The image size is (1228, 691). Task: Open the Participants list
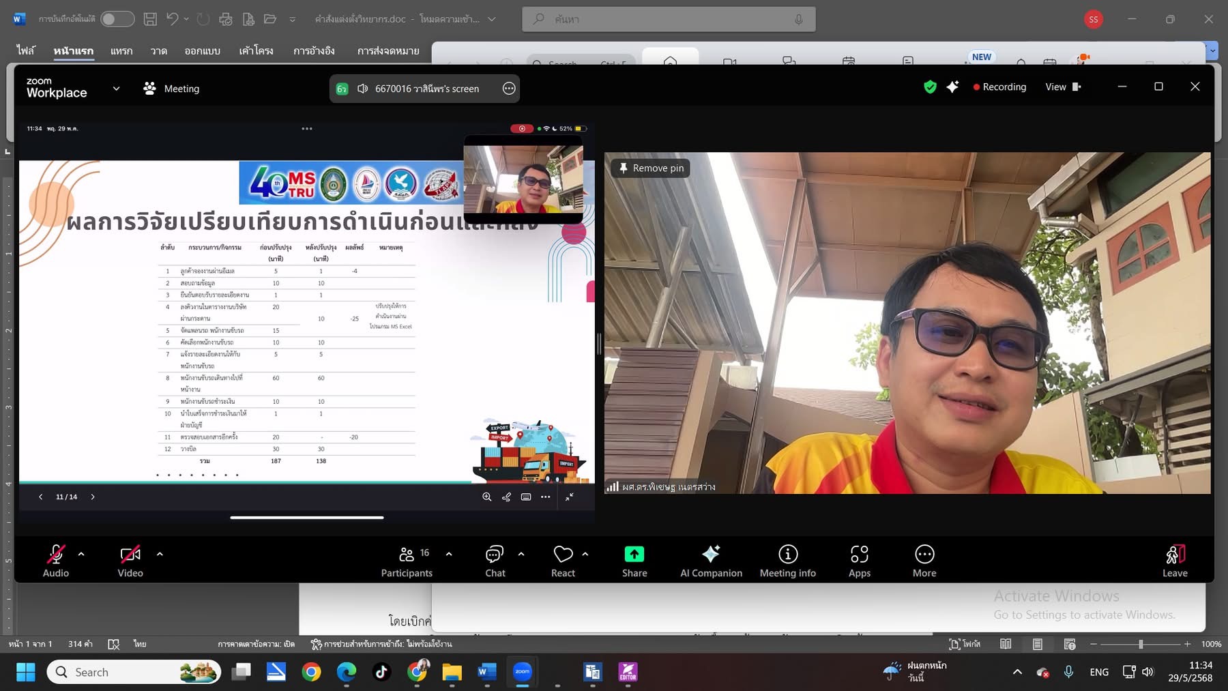pos(407,561)
